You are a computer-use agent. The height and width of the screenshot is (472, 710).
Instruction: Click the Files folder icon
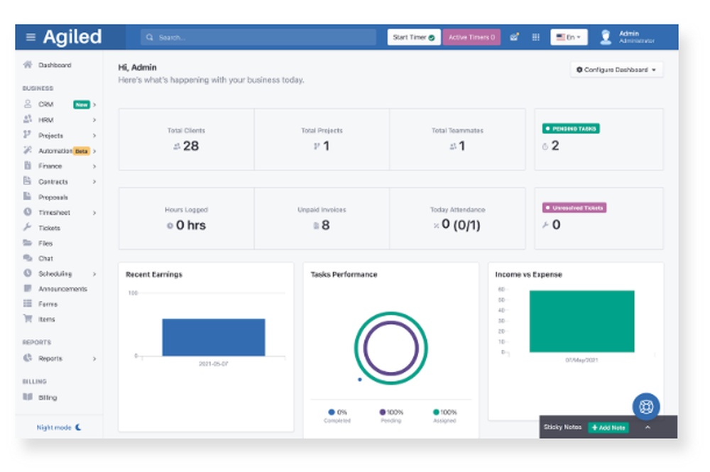(28, 243)
